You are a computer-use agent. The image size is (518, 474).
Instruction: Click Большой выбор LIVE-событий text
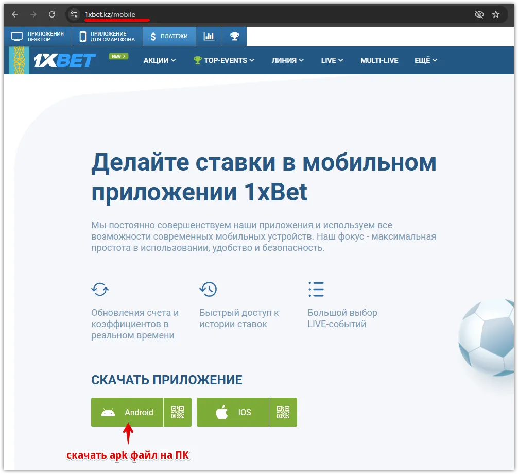tap(342, 318)
